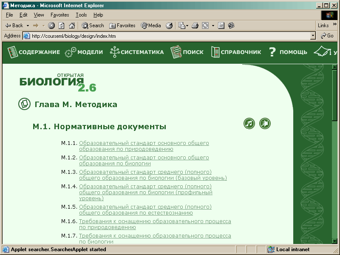The width and height of the screenshot is (340, 255).
Task: Click the browser Stop button
Action: (x=51, y=25)
